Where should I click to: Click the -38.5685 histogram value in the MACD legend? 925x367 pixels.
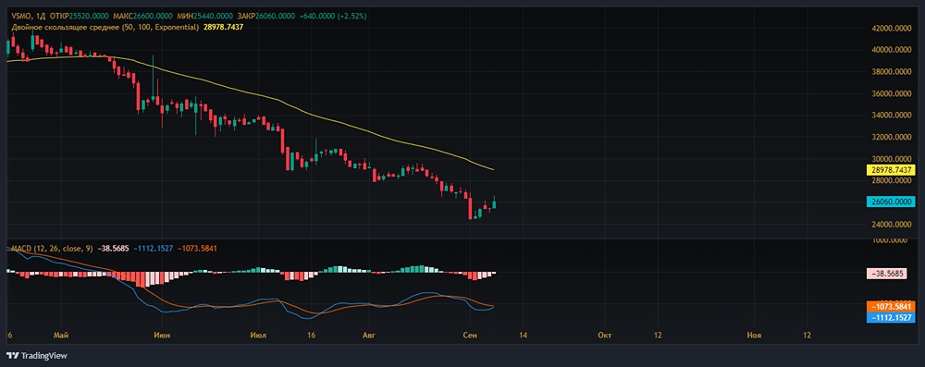point(112,249)
